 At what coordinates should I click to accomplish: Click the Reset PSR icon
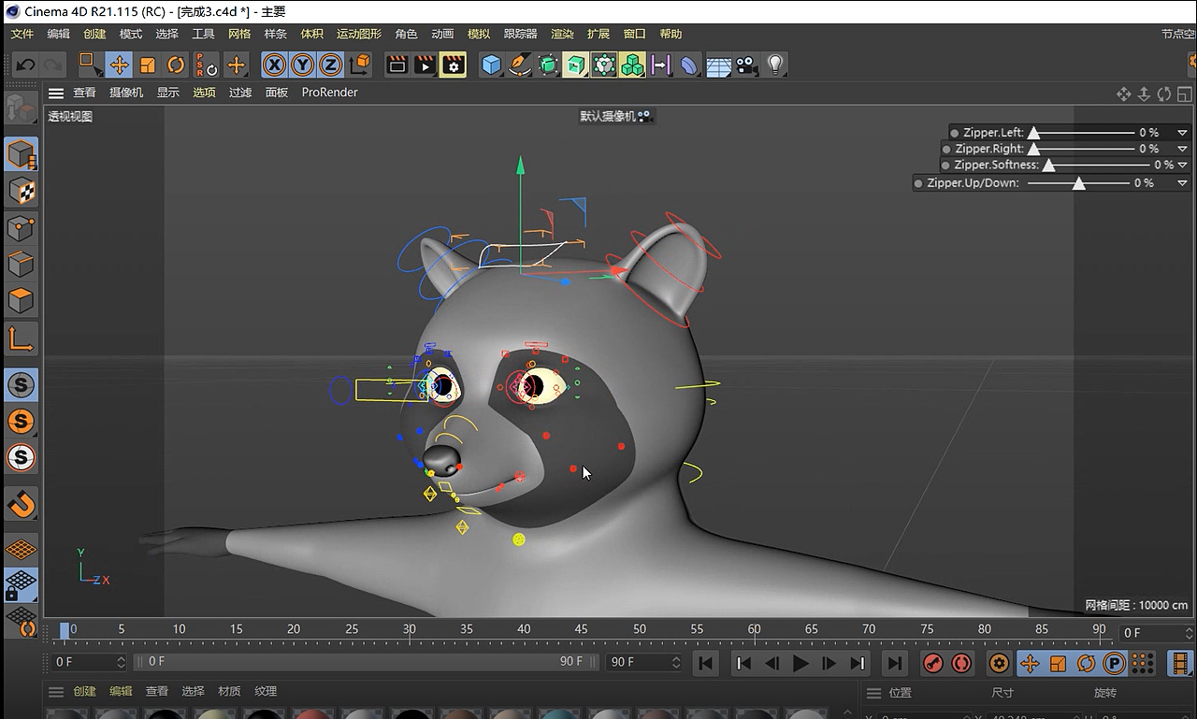click(x=205, y=65)
